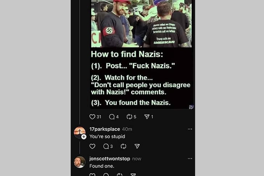Viewport: 264px width, 176px height.
Task: Repost 17parksplace's comment
Action: [123, 146]
